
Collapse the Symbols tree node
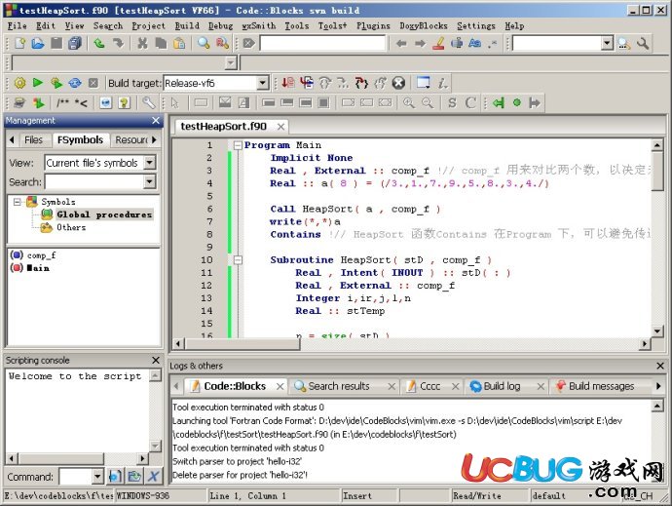point(18,202)
